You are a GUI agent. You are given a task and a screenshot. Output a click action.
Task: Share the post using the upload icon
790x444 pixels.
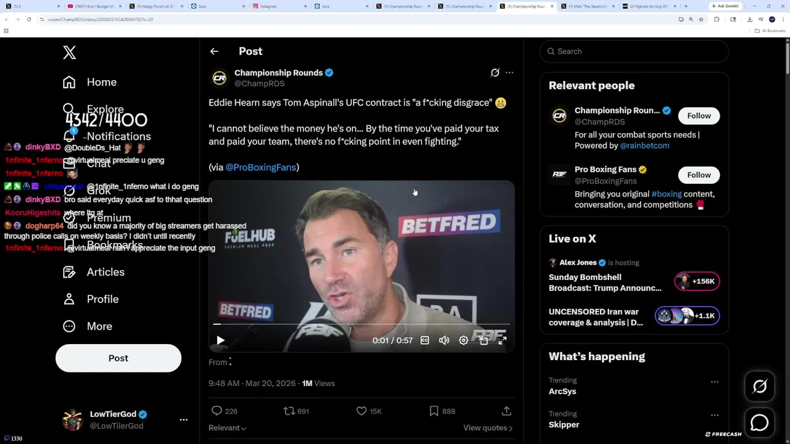point(506,411)
